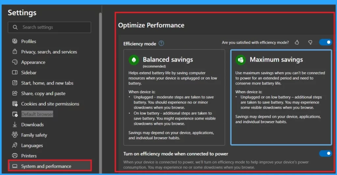Give thumbs up for efficiency mode

[x=297, y=43]
